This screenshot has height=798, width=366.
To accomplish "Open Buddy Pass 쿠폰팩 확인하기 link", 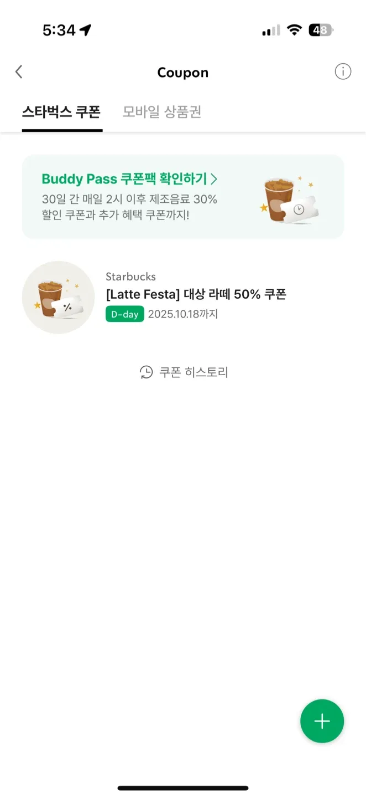I will tap(124, 179).
